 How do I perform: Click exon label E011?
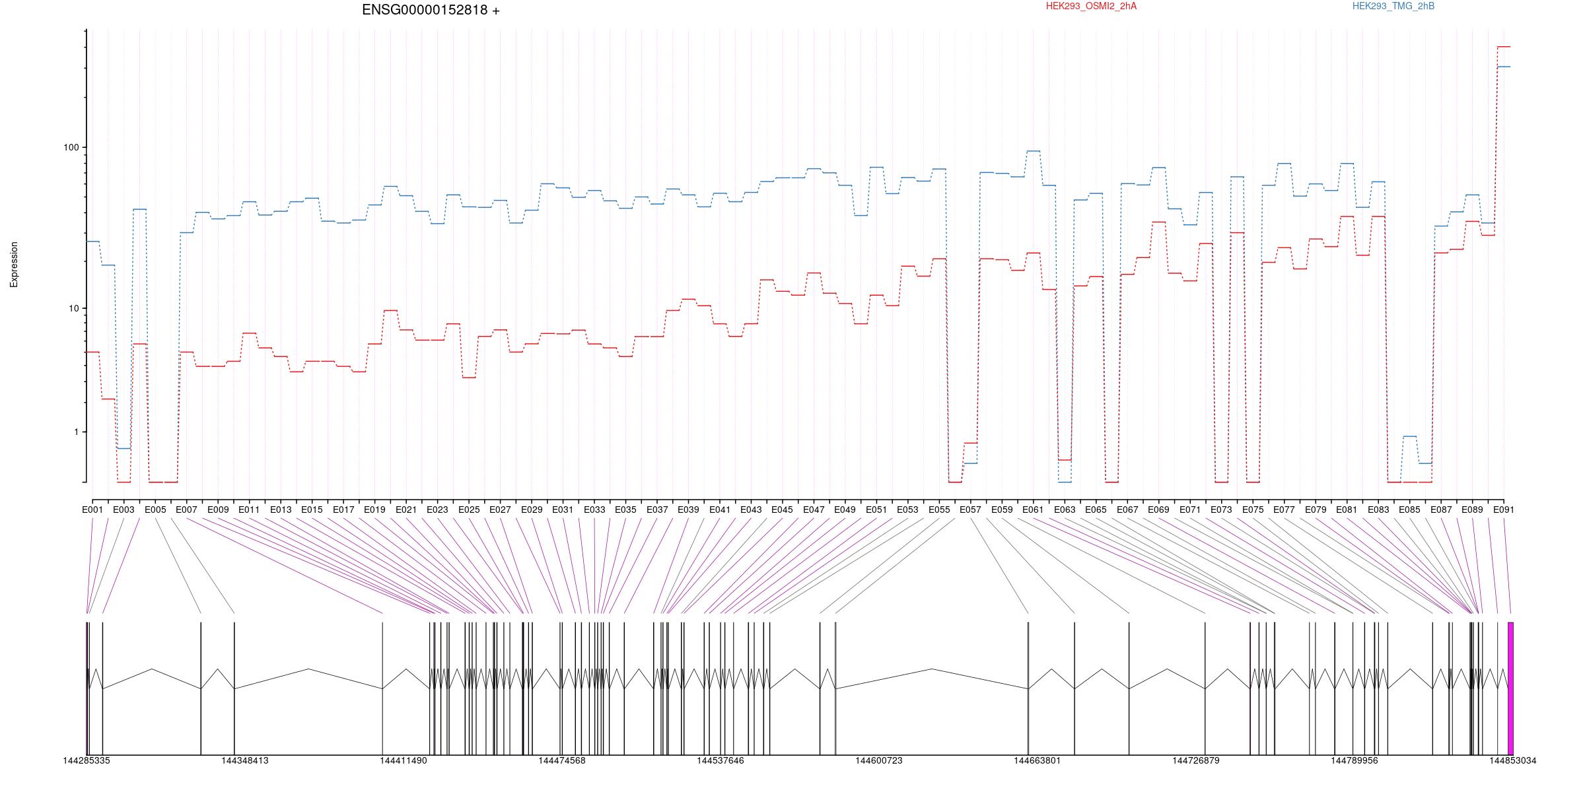pos(249,510)
